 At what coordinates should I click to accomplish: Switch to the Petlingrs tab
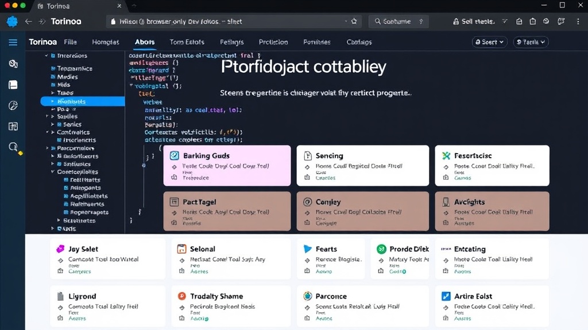(232, 42)
